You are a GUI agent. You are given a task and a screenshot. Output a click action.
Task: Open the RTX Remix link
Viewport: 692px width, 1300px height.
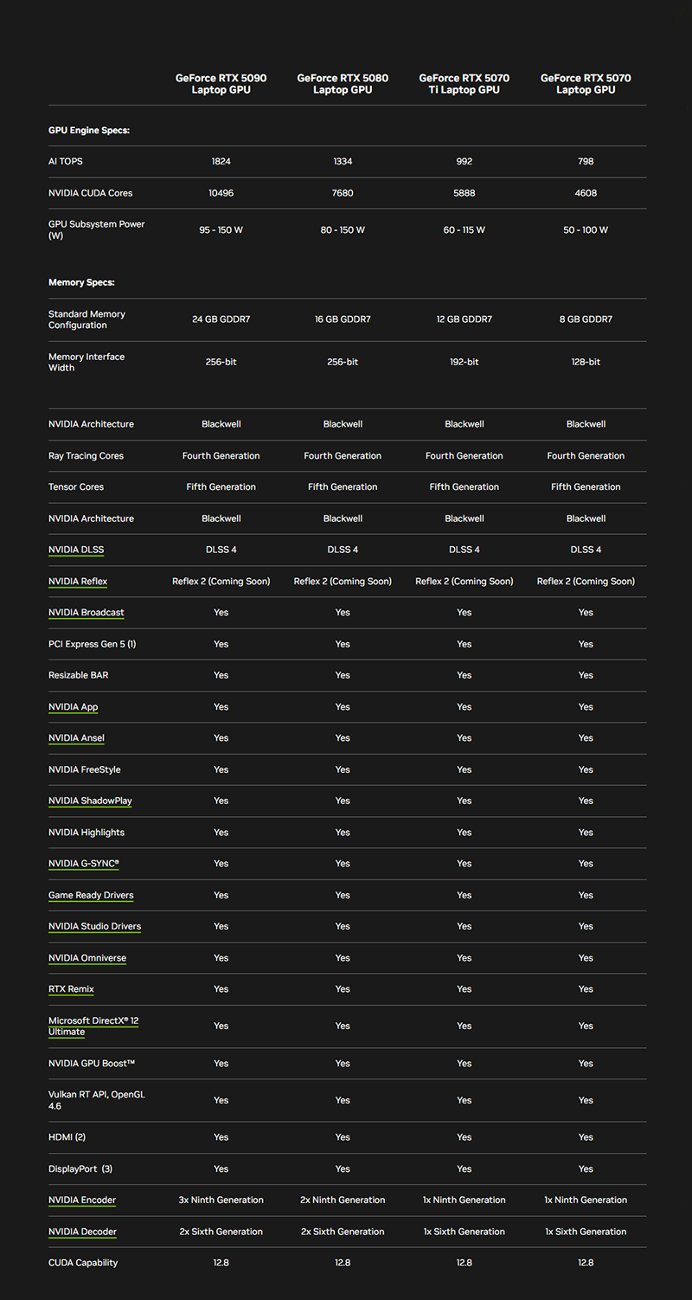[x=71, y=989]
